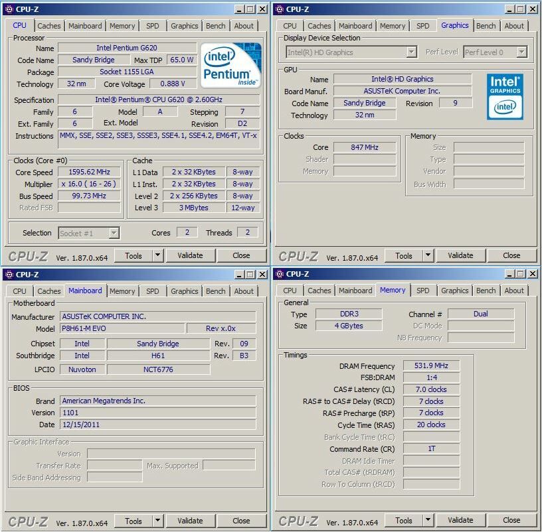This screenshot has height=532, width=542.
Task: Click the Tools button in the CPU window
Action: pyautogui.click(x=134, y=256)
